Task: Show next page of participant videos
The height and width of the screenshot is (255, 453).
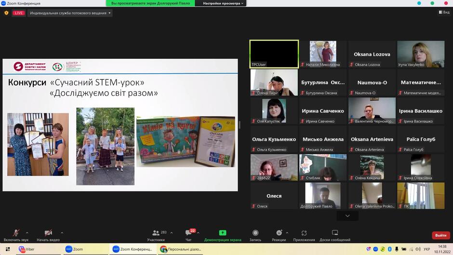Action: coord(347,216)
